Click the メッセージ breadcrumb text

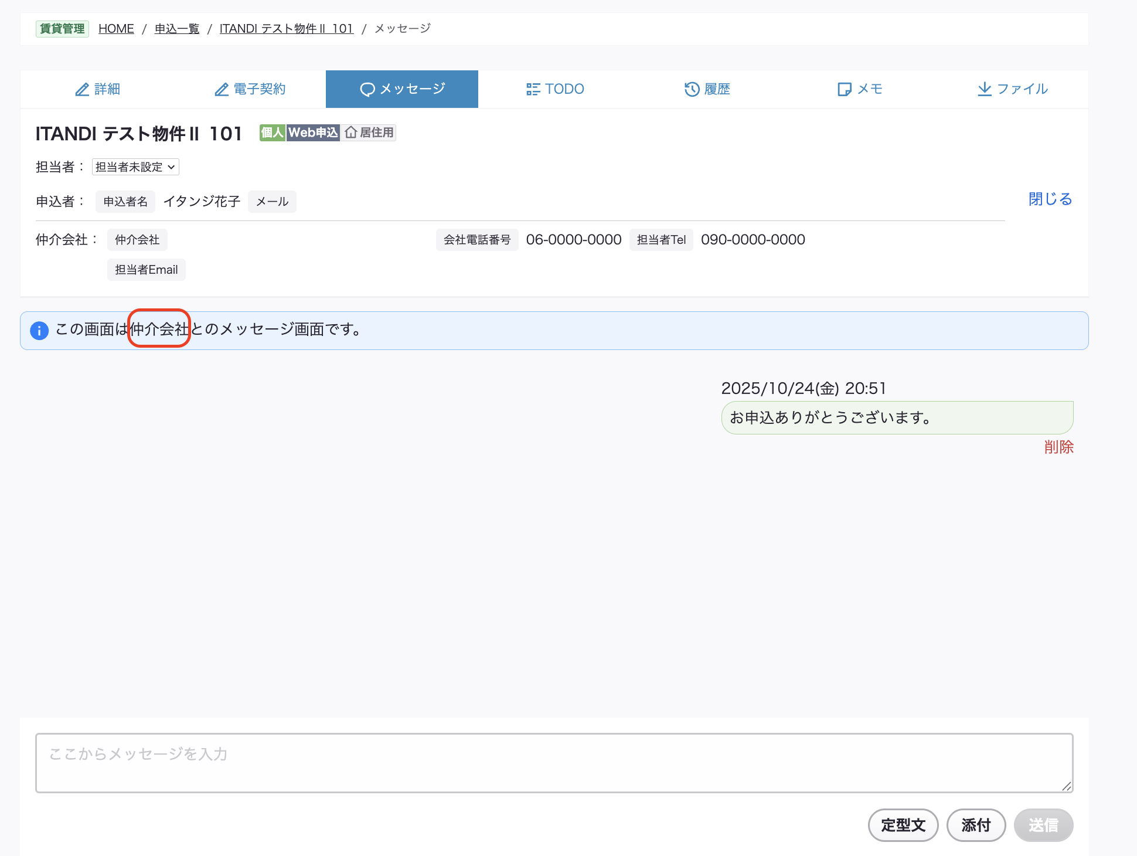coord(403,29)
